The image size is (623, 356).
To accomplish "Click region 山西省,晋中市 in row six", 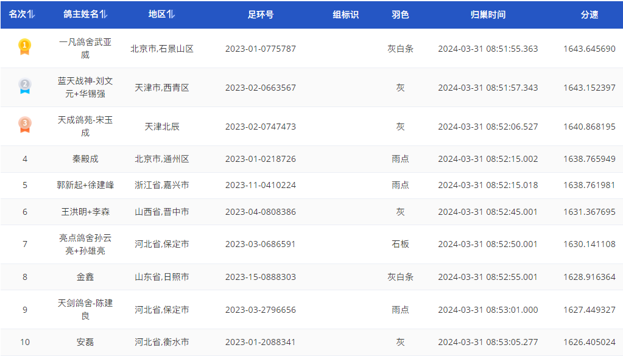I will pyautogui.click(x=161, y=212).
